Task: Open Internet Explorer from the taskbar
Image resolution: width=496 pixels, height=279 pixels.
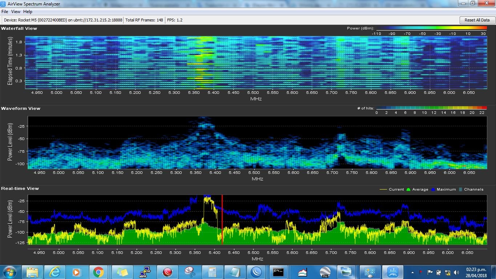Action: coord(55,272)
